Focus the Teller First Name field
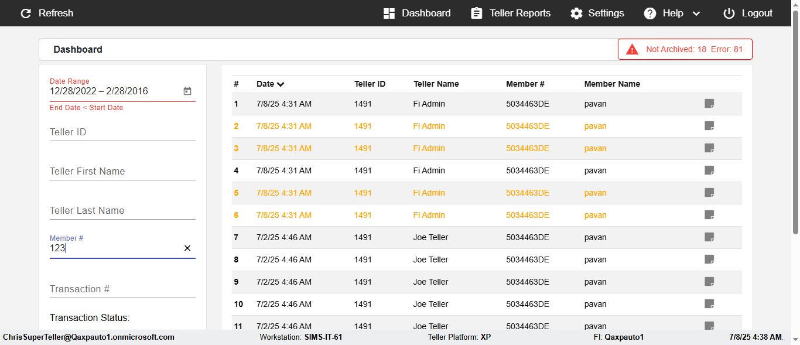800x345 pixels. [122, 172]
